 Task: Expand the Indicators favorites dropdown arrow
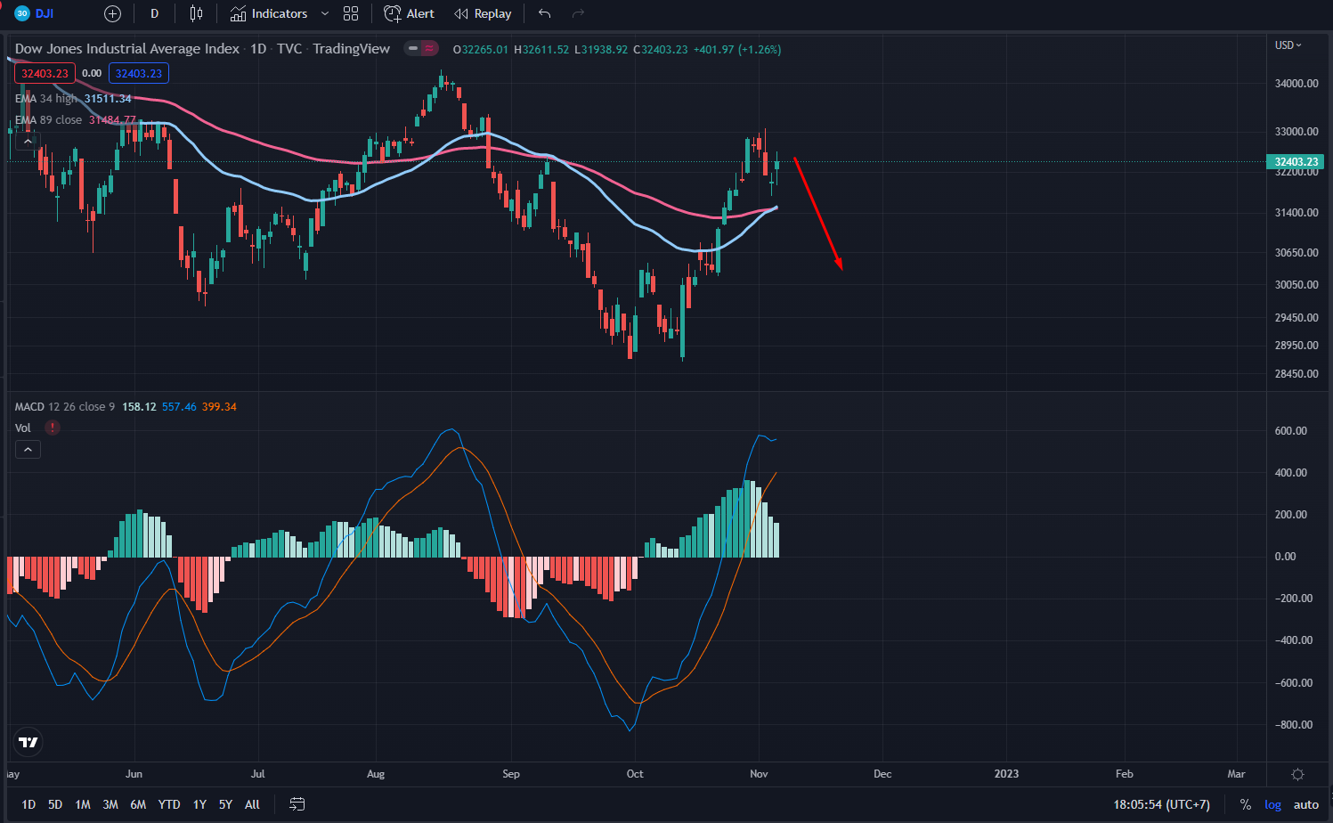click(325, 13)
